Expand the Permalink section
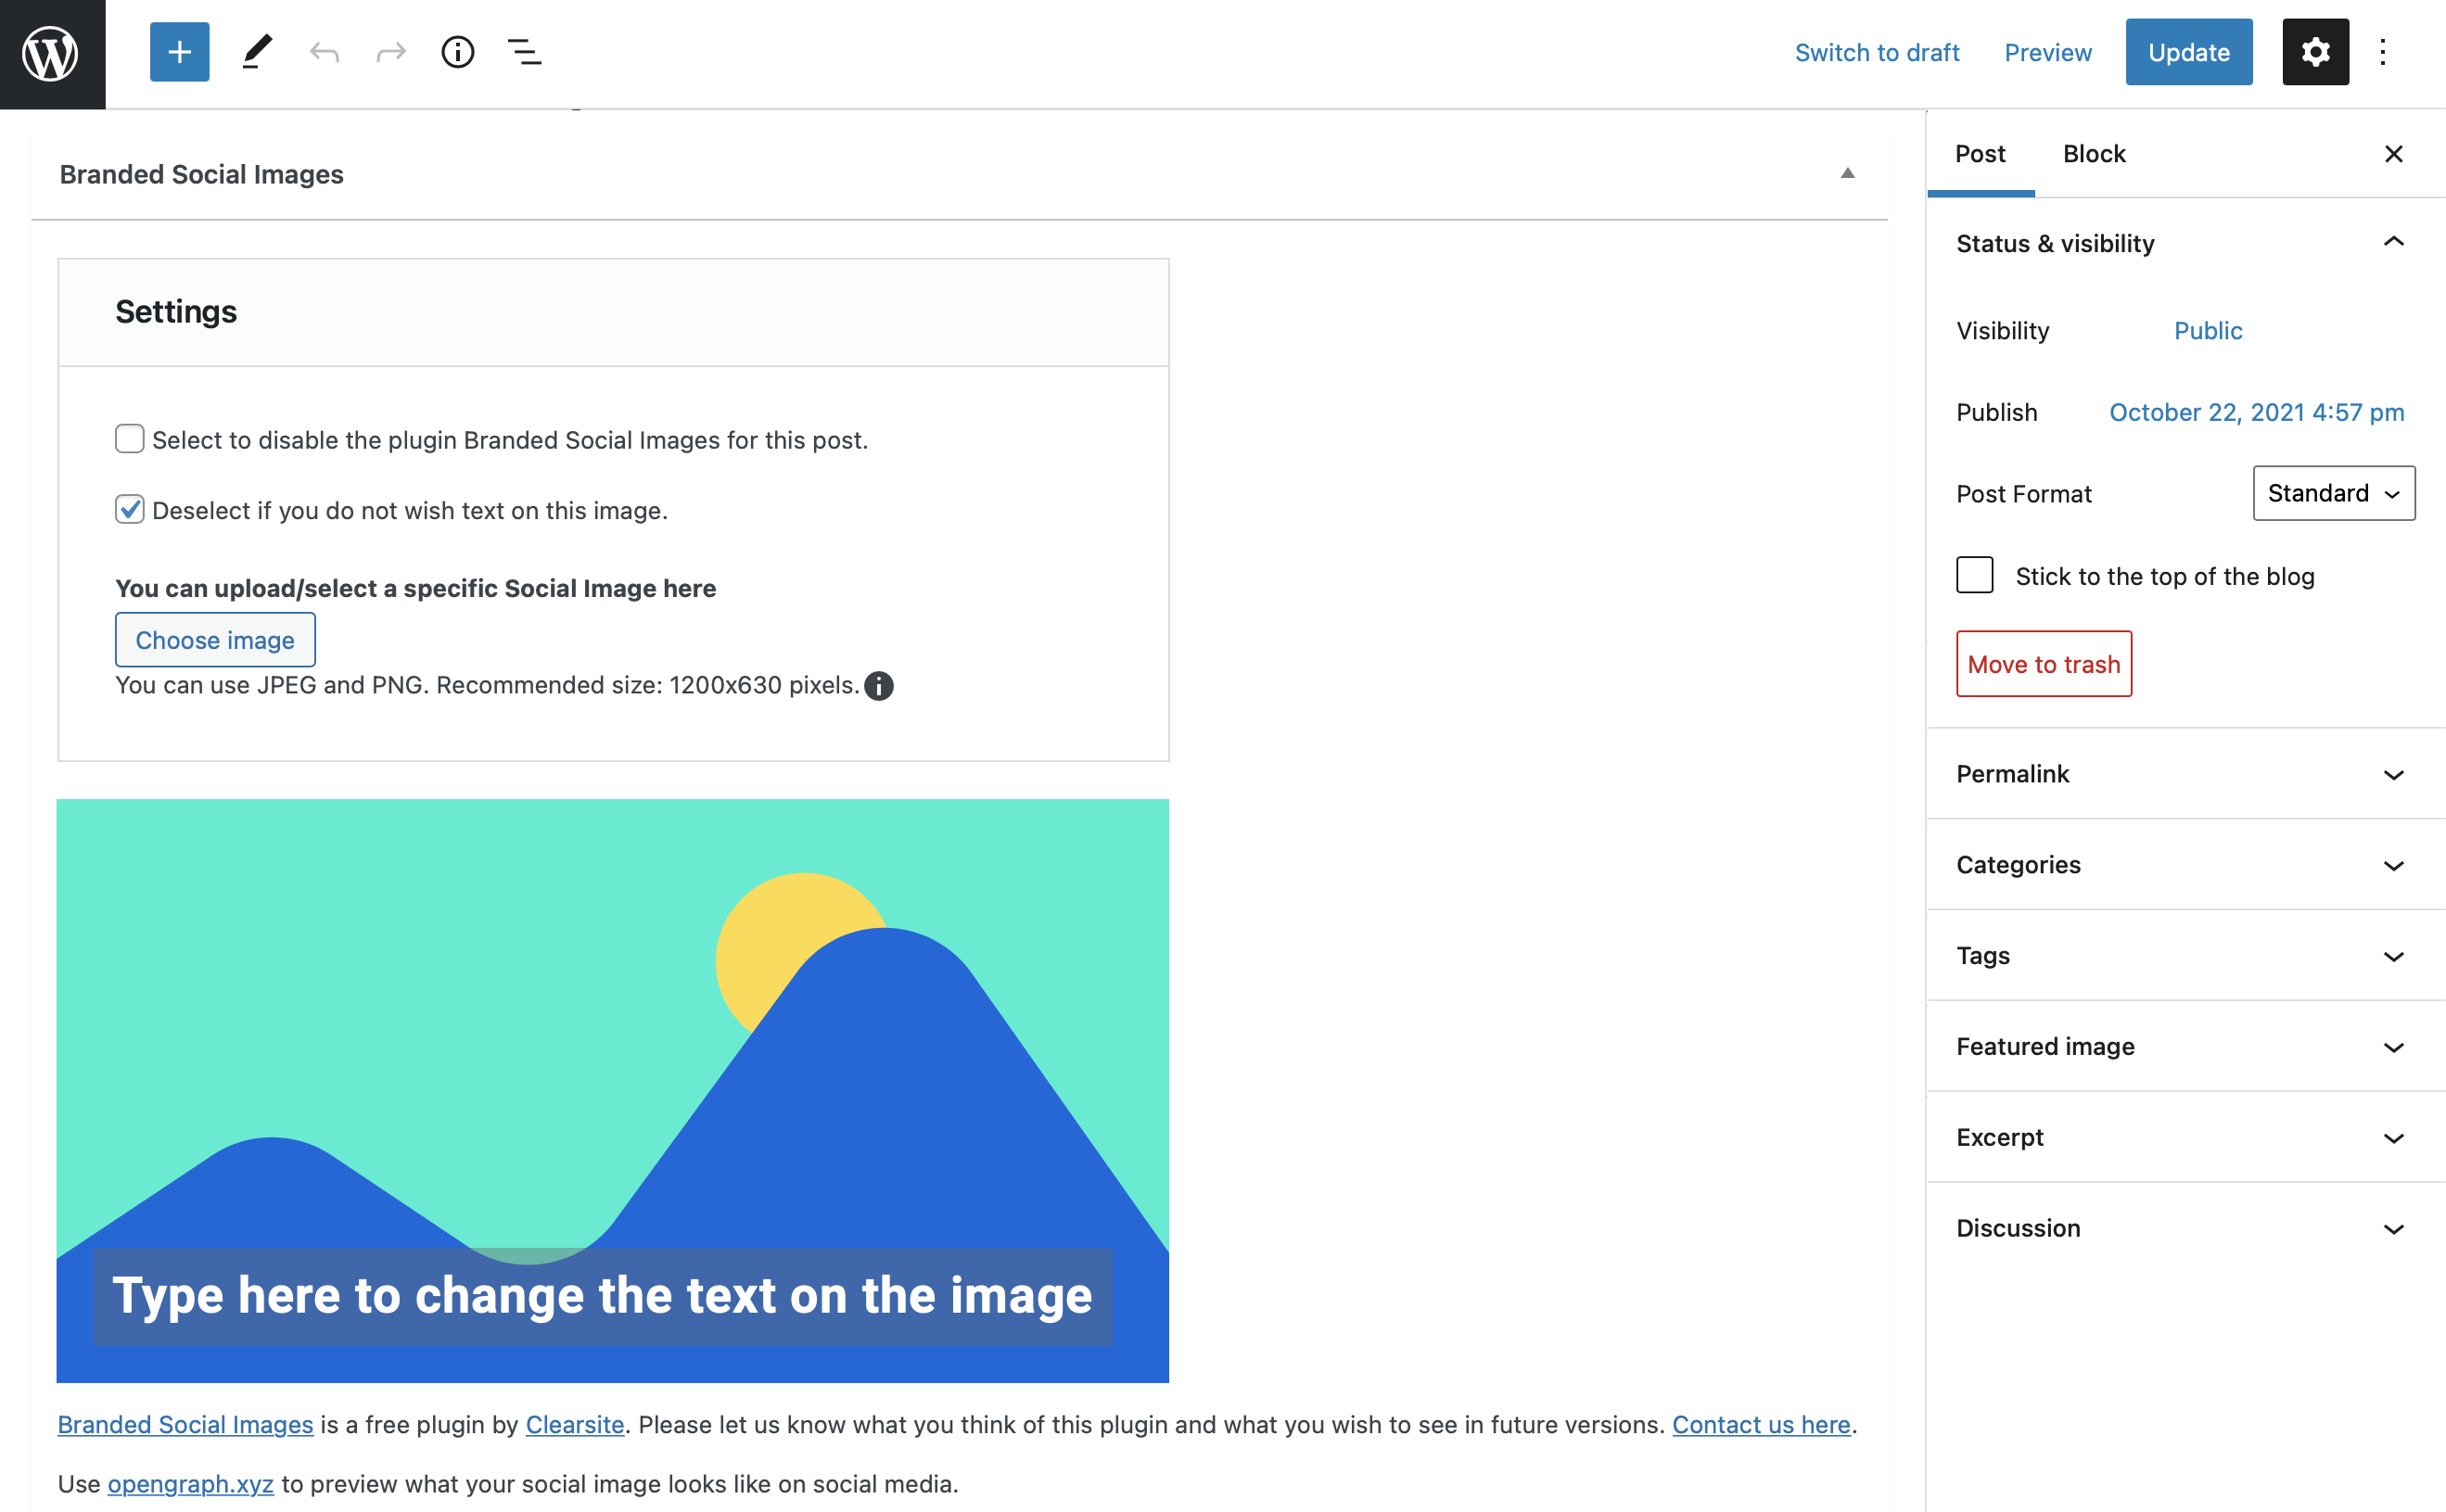2446x1512 pixels. (2185, 774)
